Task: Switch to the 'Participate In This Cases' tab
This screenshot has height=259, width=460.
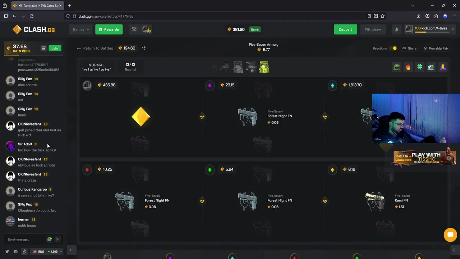Action: [x=37, y=6]
